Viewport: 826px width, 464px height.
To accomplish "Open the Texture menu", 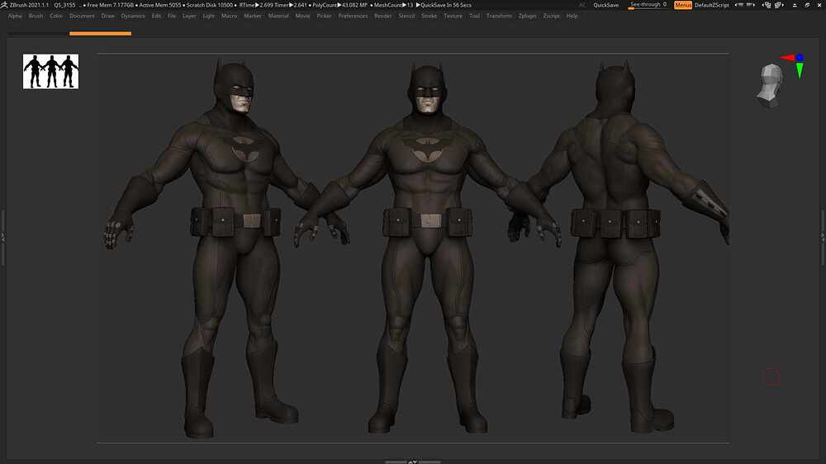I will [x=453, y=16].
